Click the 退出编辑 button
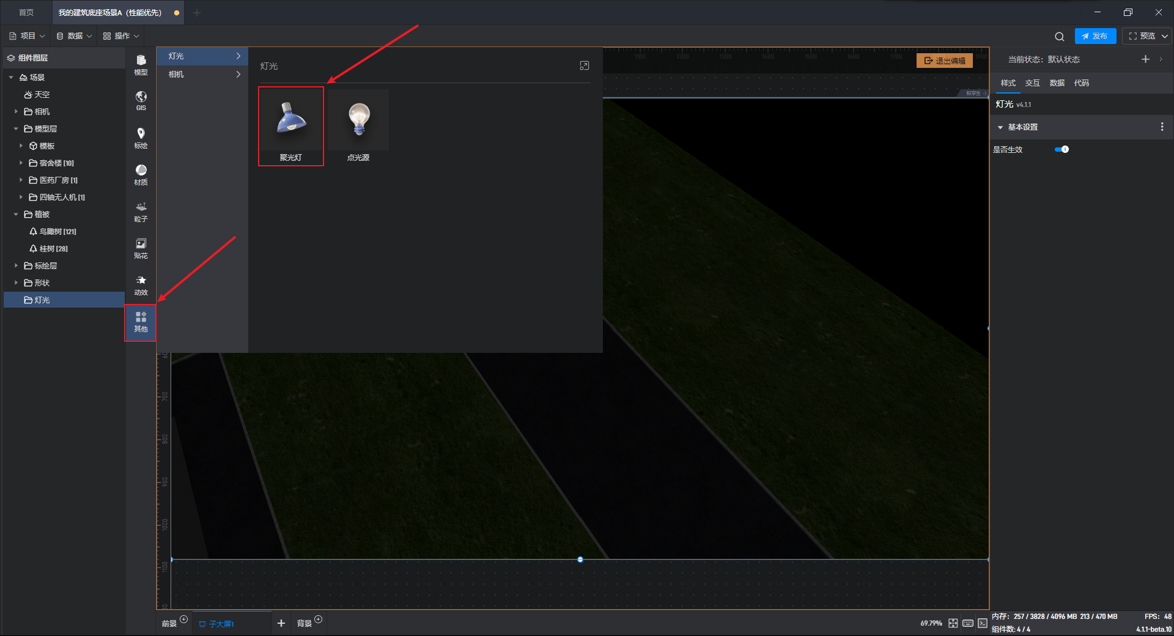Image resolution: width=1174 pixels, height=636 pixels. (945, 61)
